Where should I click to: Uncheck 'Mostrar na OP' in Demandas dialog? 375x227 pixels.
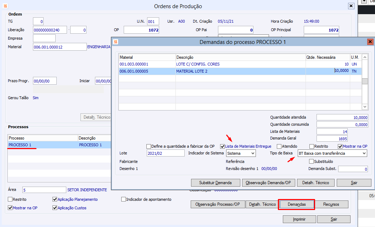point(340,146)
